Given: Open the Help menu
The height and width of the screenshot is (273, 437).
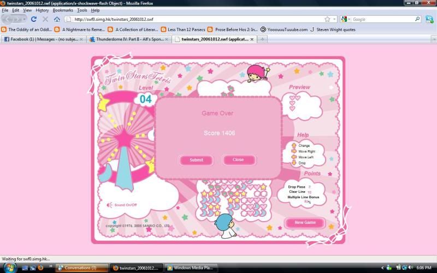Looking at the screenshot, I should pyautogui.click(x=95, y=10).
